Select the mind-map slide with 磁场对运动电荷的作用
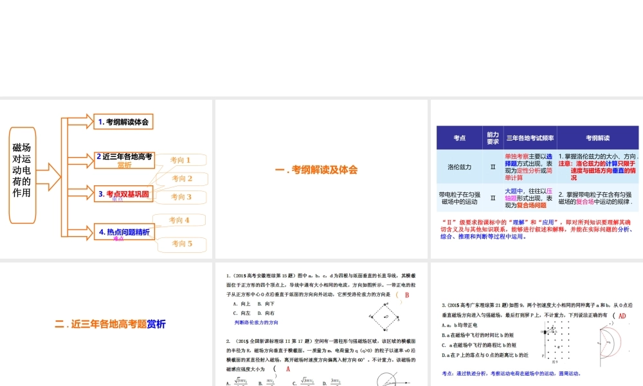 106,179
